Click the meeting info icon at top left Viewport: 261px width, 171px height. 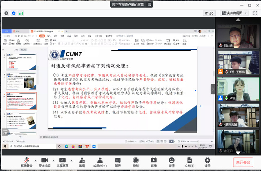click(6, 13)
